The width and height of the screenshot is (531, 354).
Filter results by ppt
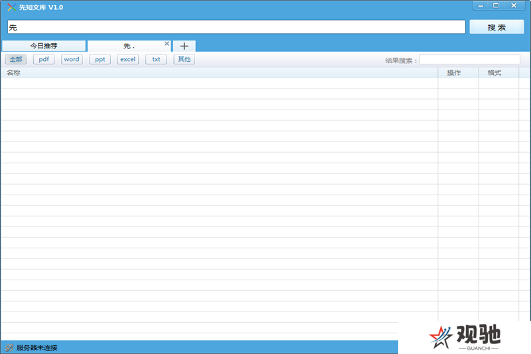pos(100,59)
